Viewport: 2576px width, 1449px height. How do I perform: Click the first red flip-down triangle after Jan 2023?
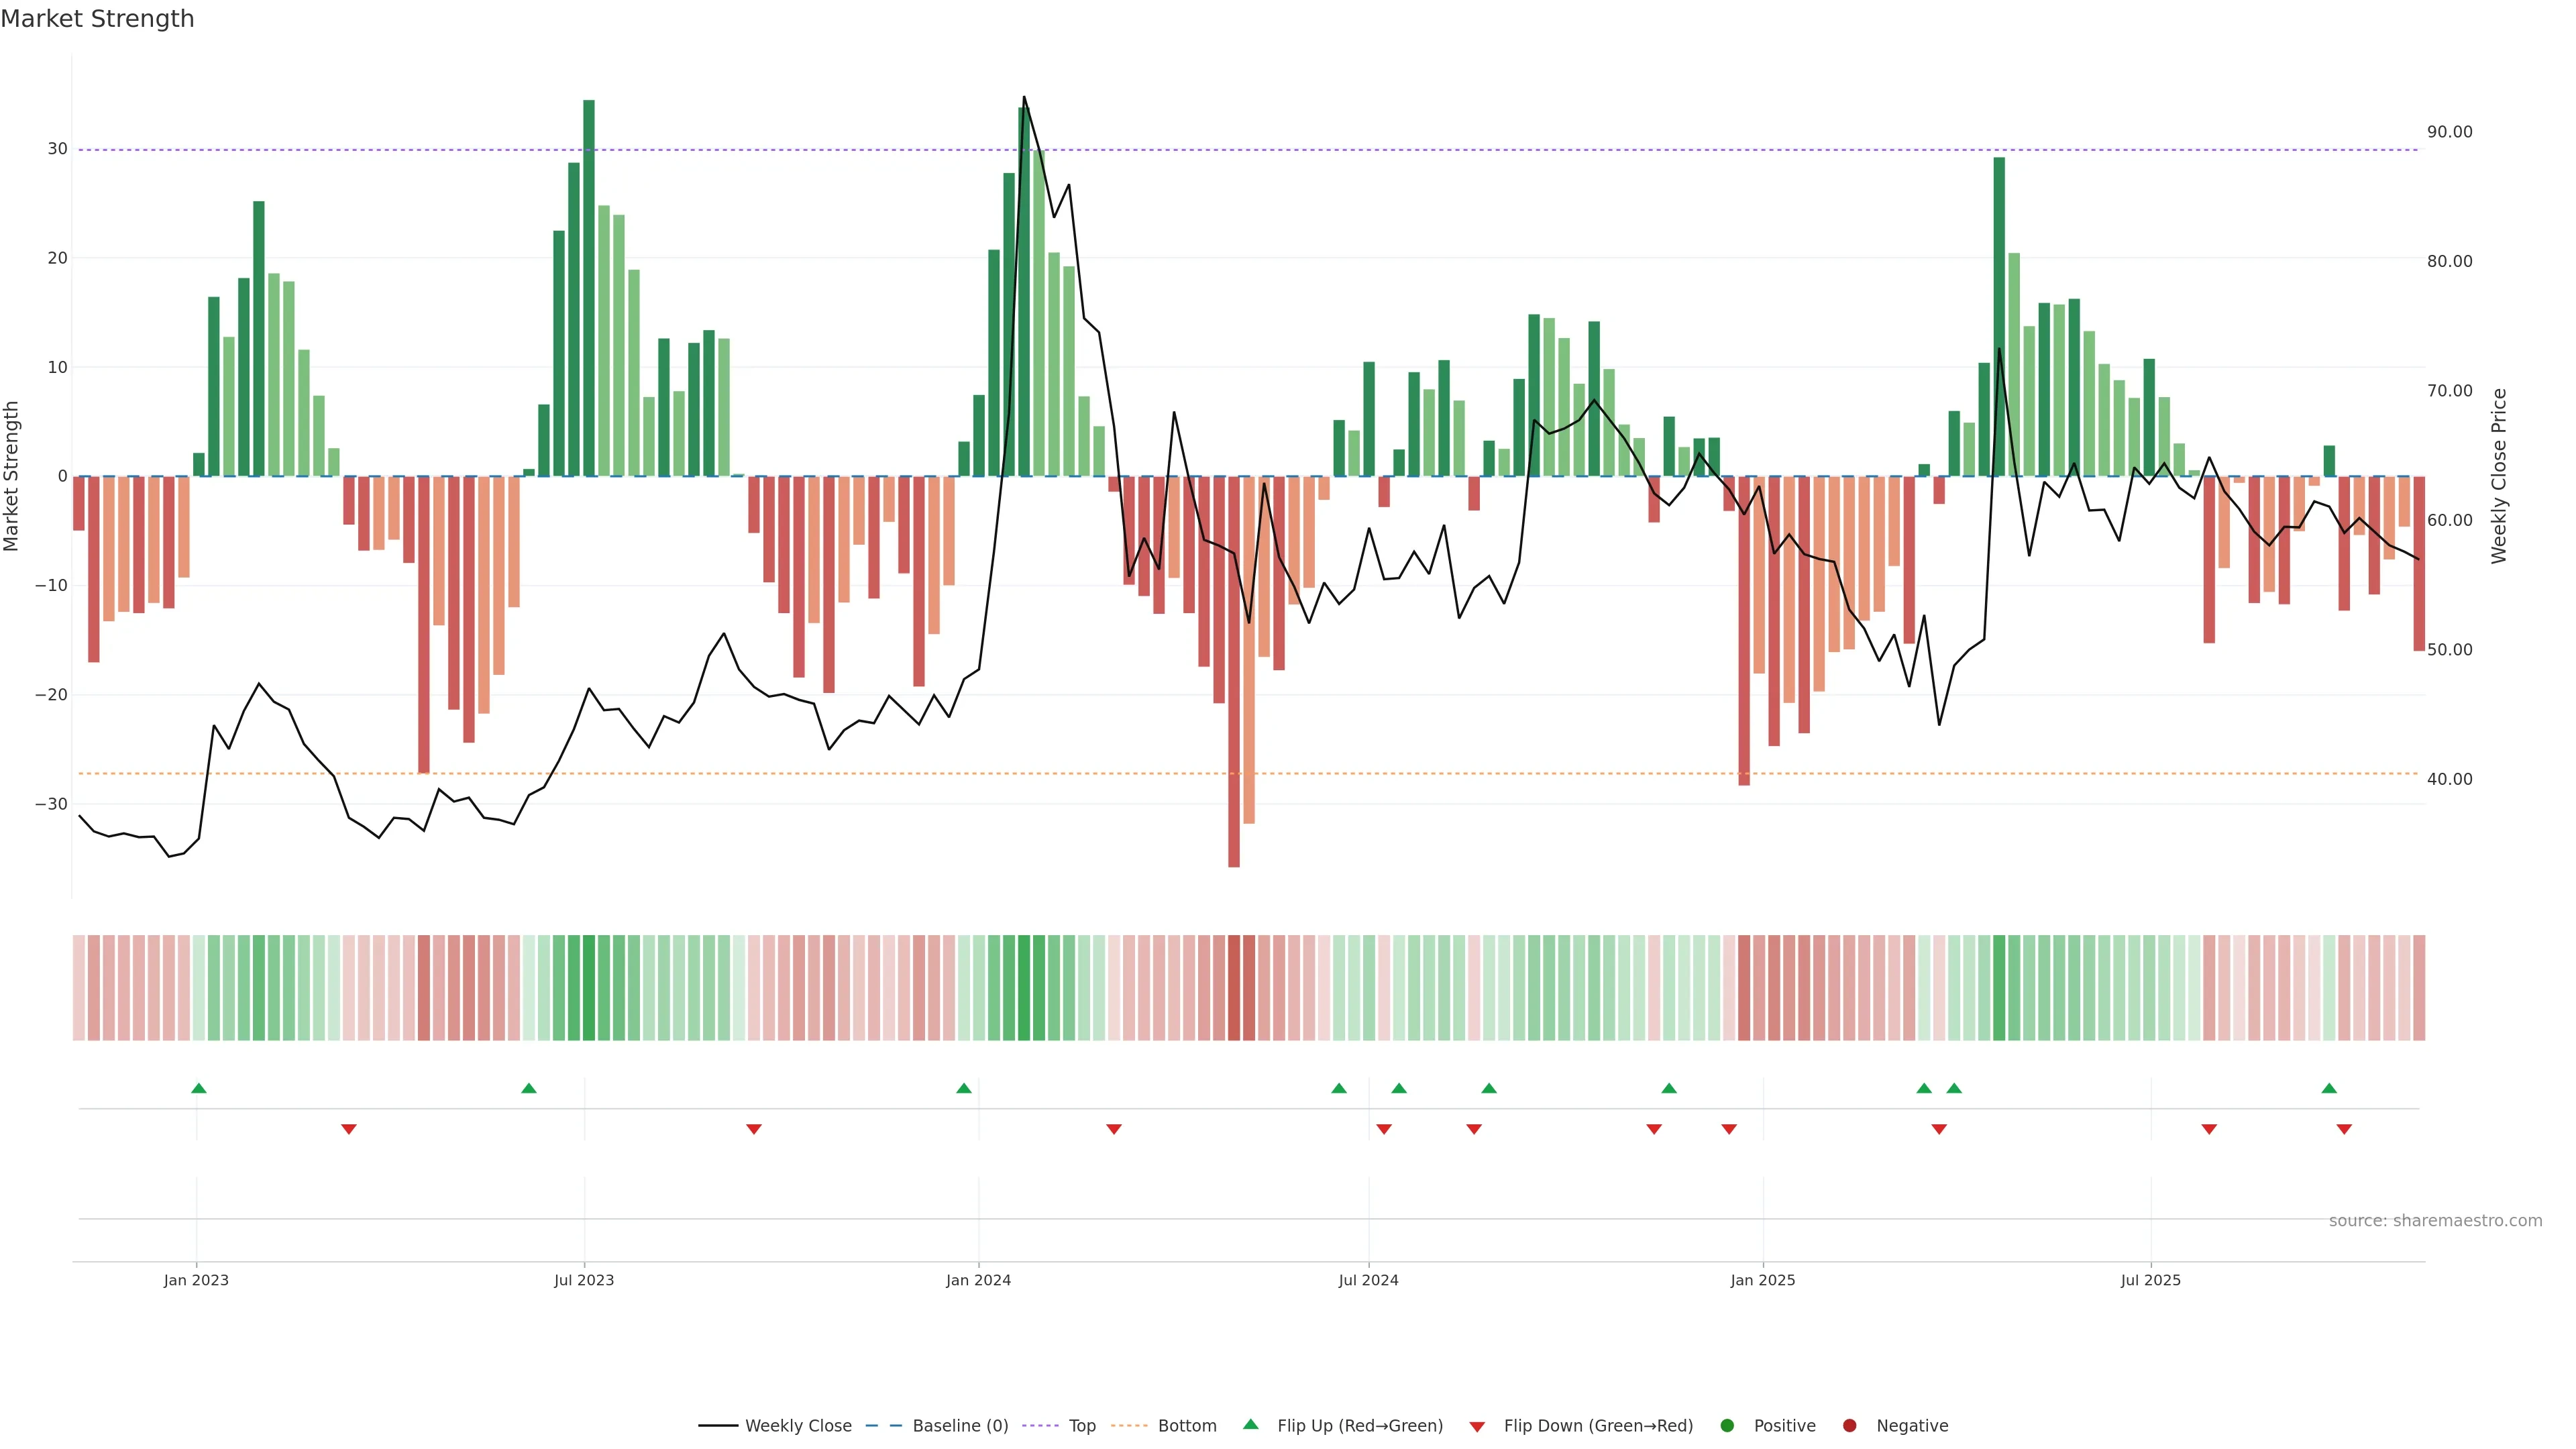pos(349,1129)
